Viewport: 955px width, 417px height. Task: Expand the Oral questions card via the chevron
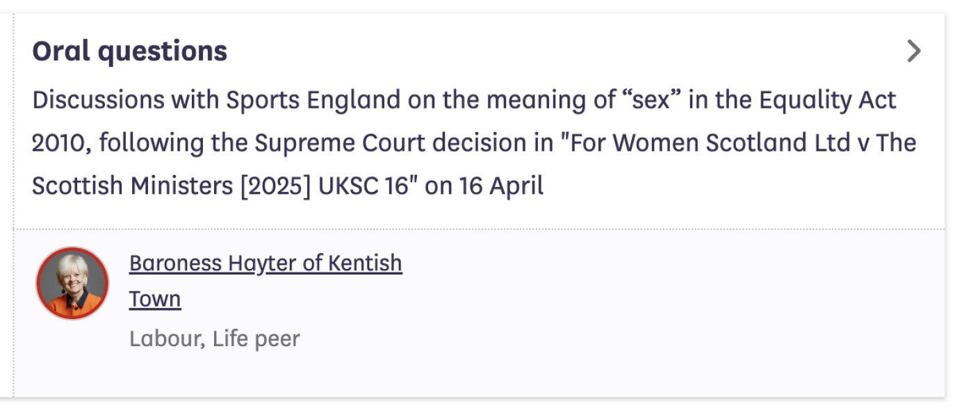click(915, 49)
